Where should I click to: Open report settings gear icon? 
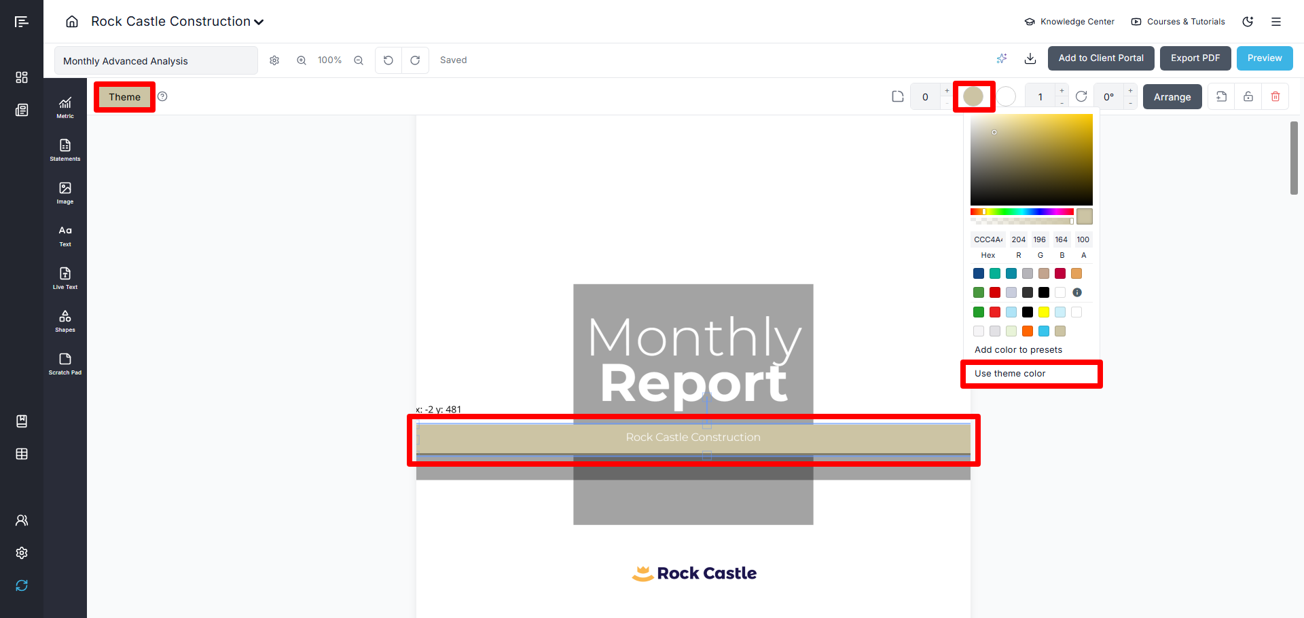tap(274, 60)
